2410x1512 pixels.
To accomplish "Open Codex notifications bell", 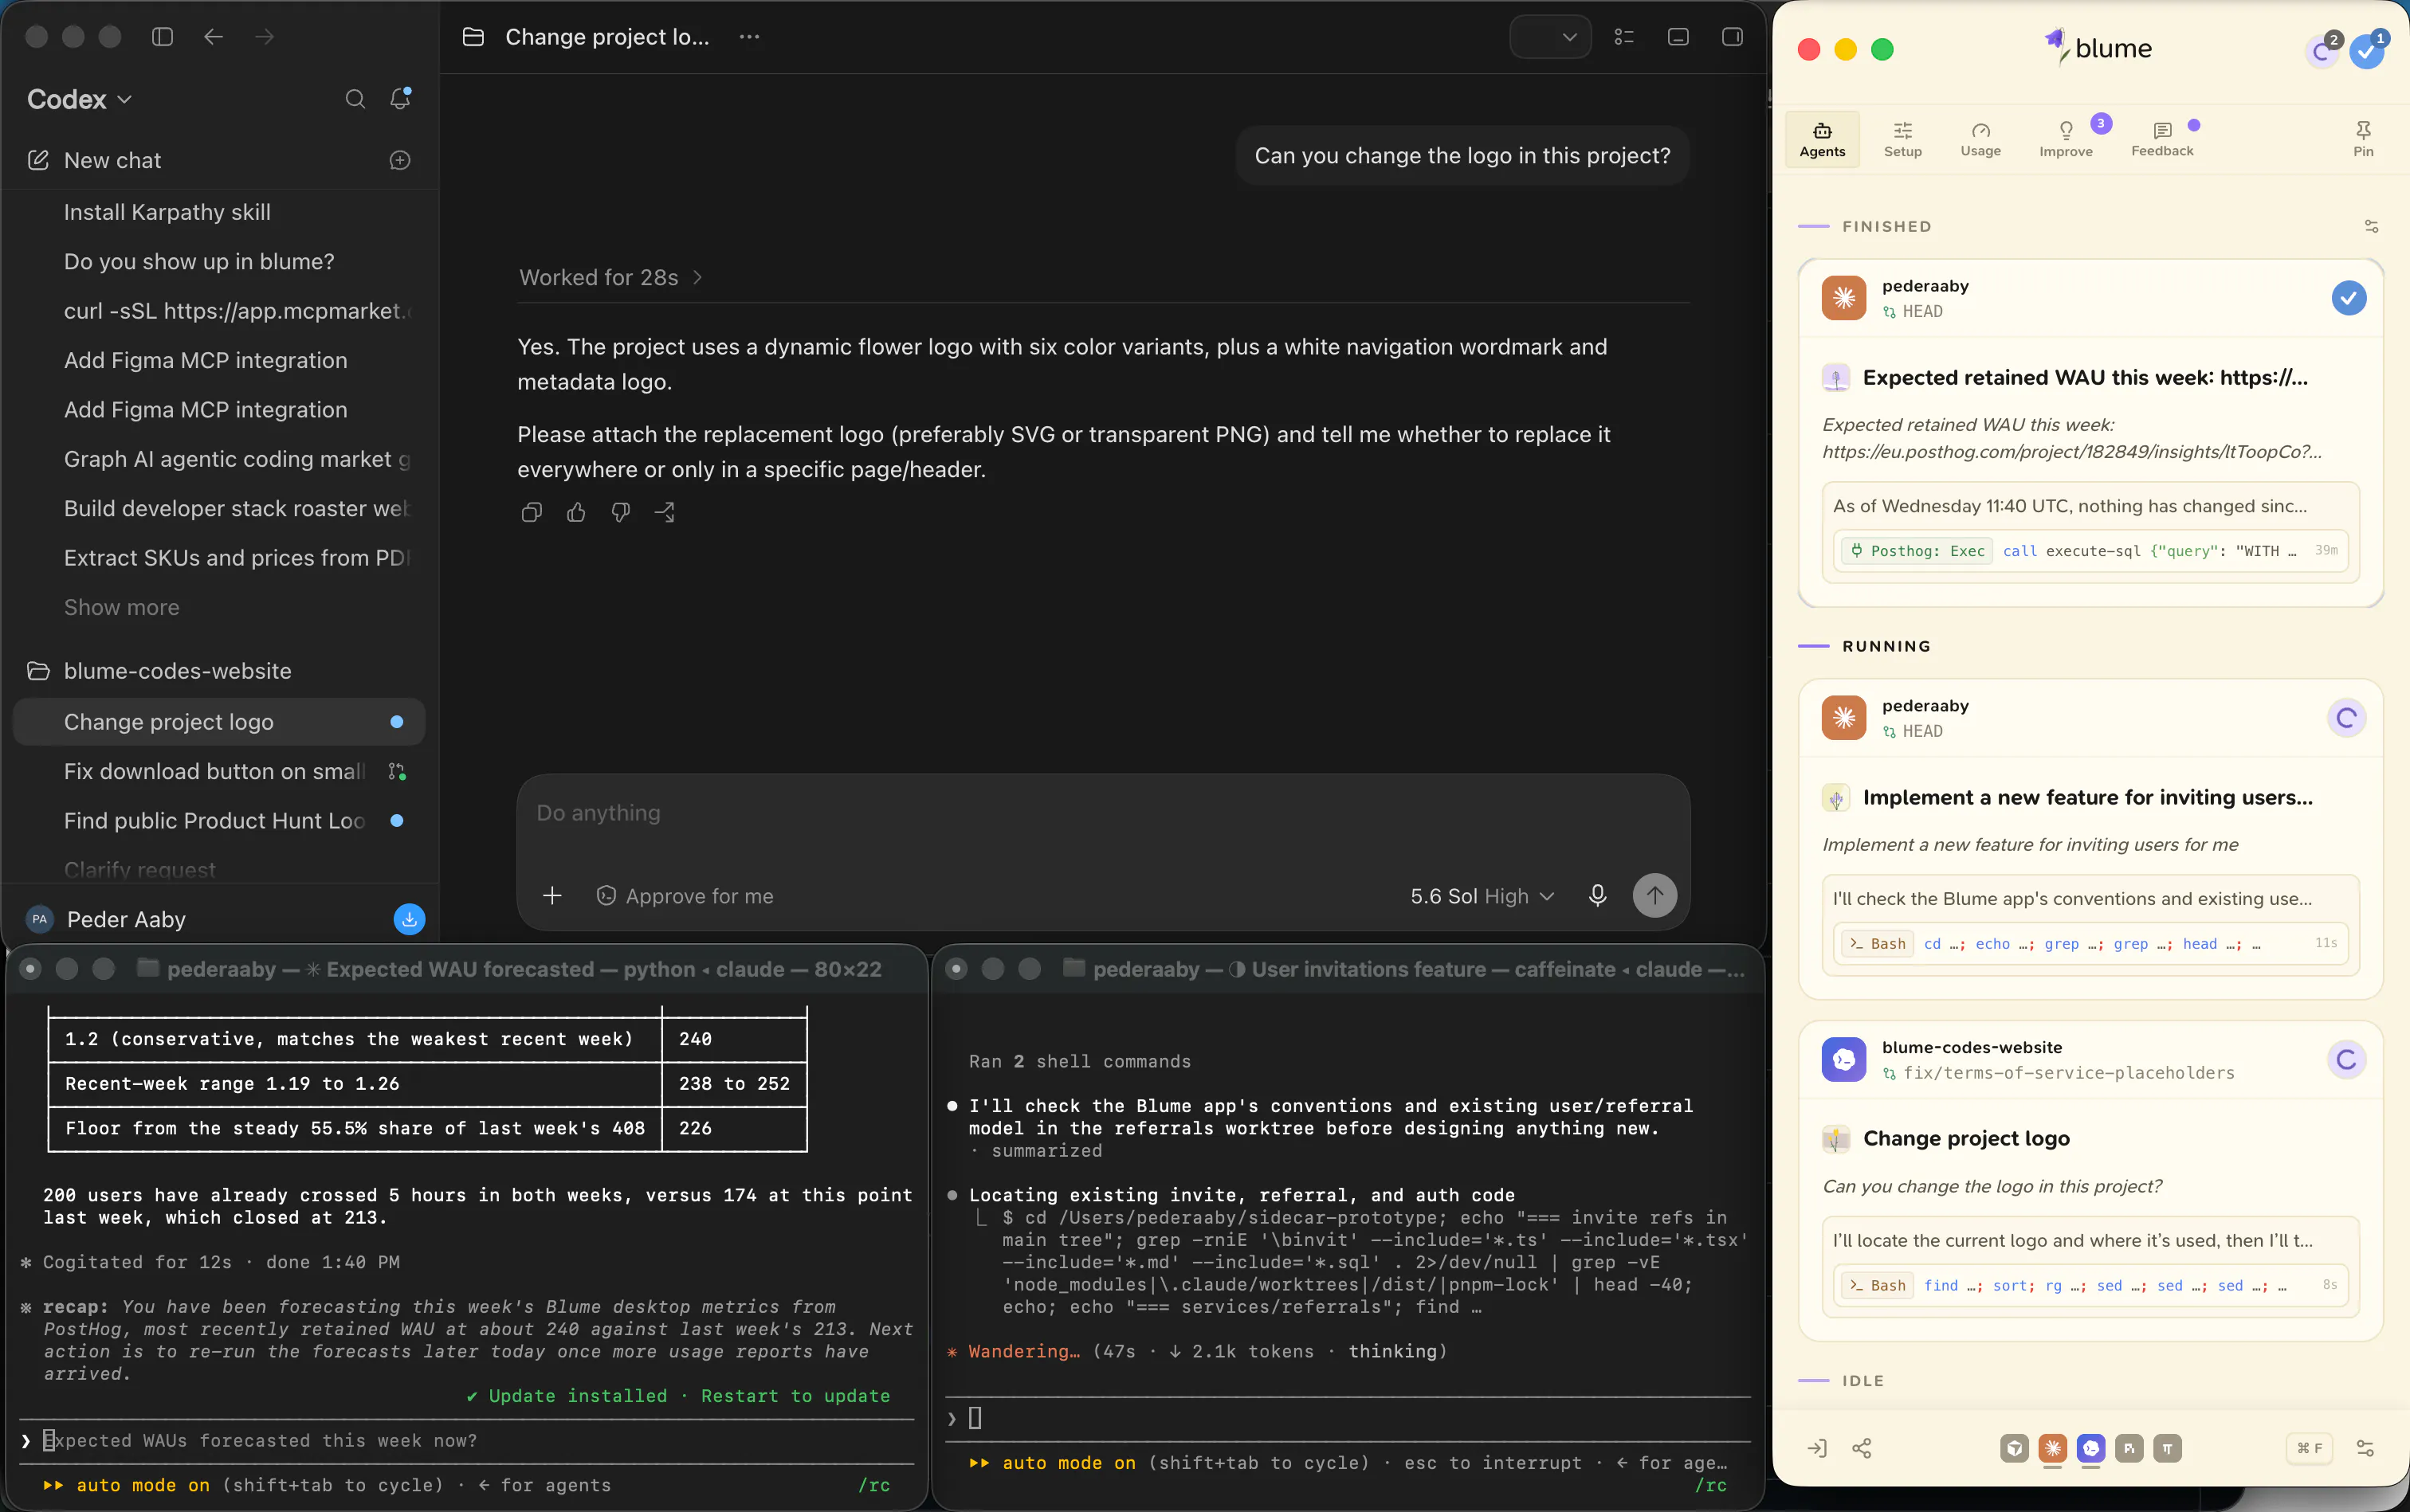I will pyautogui.click(x=400, y=99).
